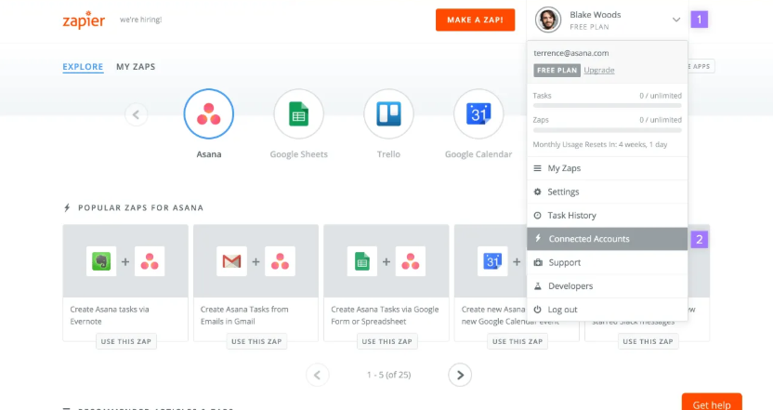Screen dimensions: 773x410
Task: Log out from account menu
Action: point(607,310)
